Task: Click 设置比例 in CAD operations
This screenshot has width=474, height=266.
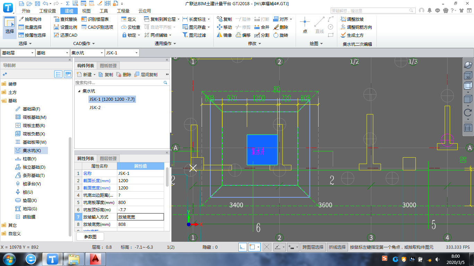Action: click(66, 27)
